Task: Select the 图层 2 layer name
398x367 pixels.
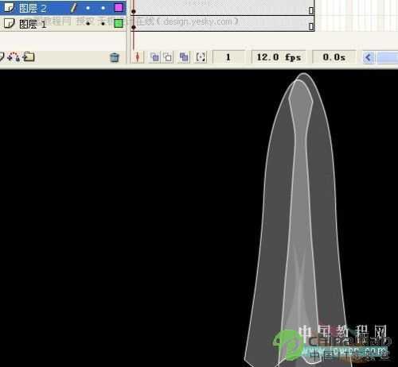Action: (x=33, y=8)
